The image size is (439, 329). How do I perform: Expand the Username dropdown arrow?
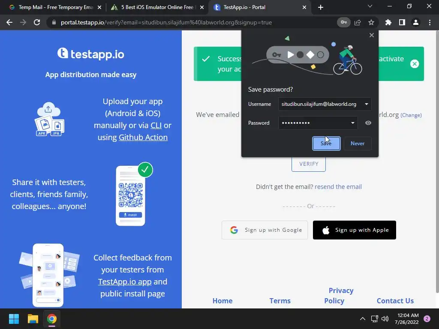point(366,104)
